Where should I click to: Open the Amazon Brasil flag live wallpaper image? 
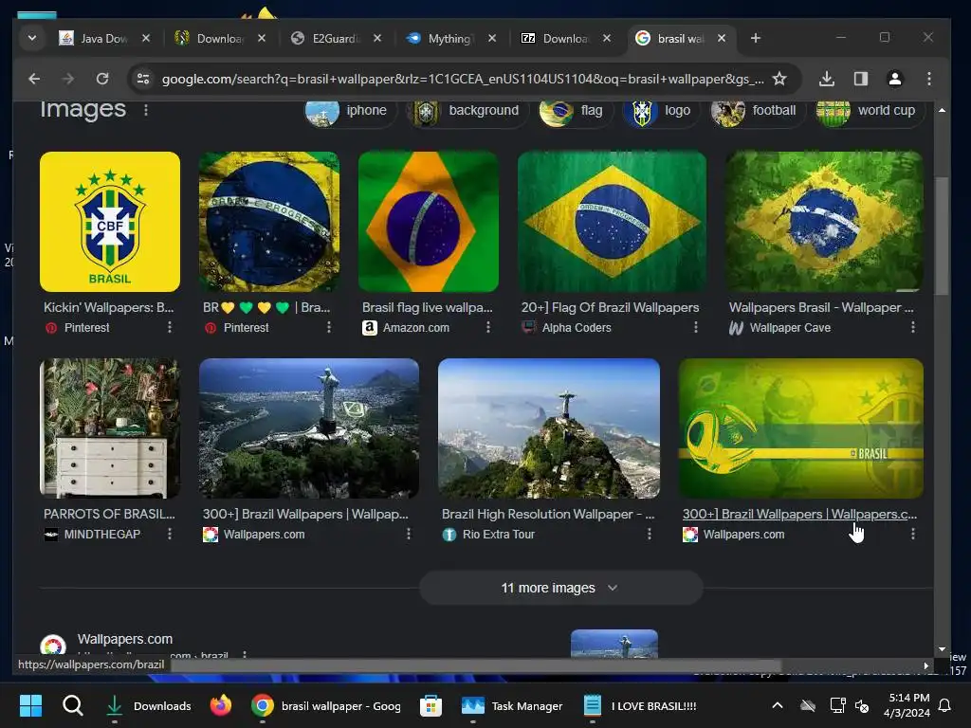429,222
